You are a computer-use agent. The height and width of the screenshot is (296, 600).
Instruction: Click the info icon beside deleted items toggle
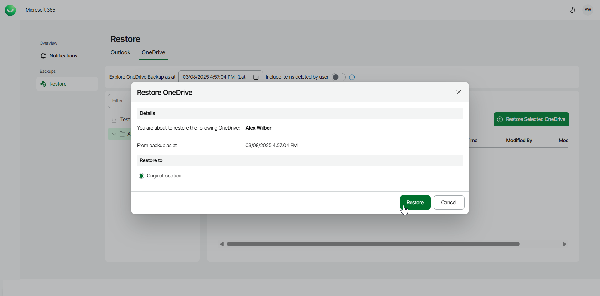click(x=352, y=77)
